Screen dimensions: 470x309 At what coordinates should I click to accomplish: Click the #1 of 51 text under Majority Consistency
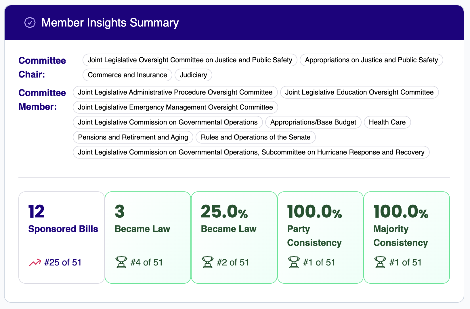(406, 262)
